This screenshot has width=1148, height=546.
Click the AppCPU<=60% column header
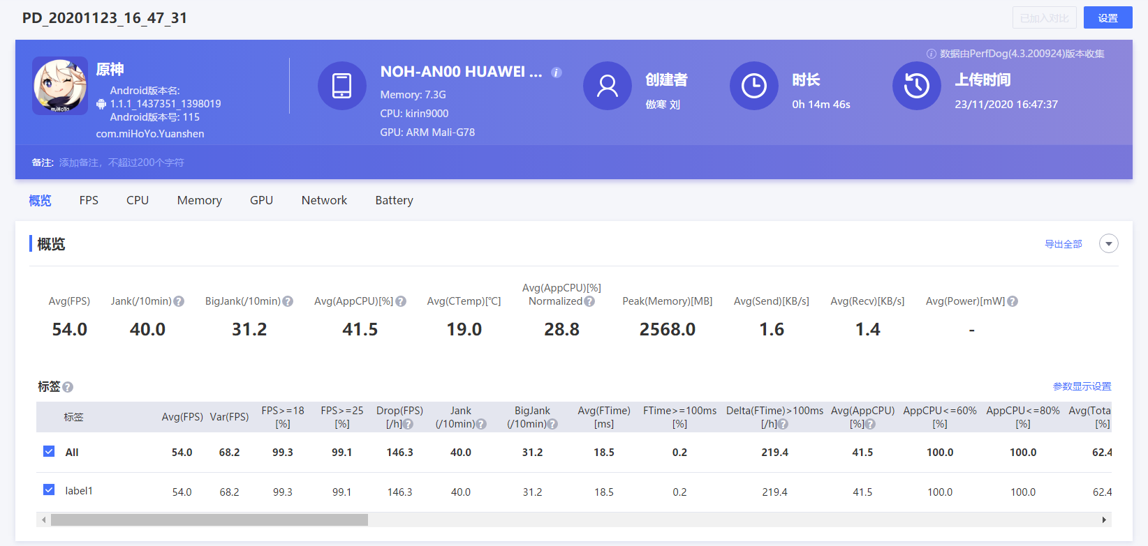click(x=940, y=417)
